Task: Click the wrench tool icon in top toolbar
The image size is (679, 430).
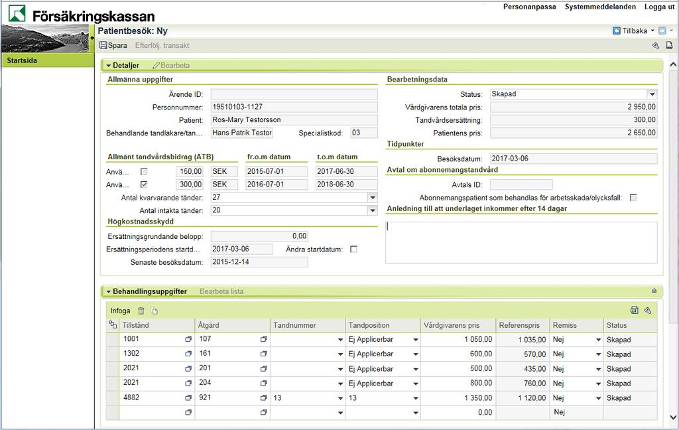Action: coord(656,45)
